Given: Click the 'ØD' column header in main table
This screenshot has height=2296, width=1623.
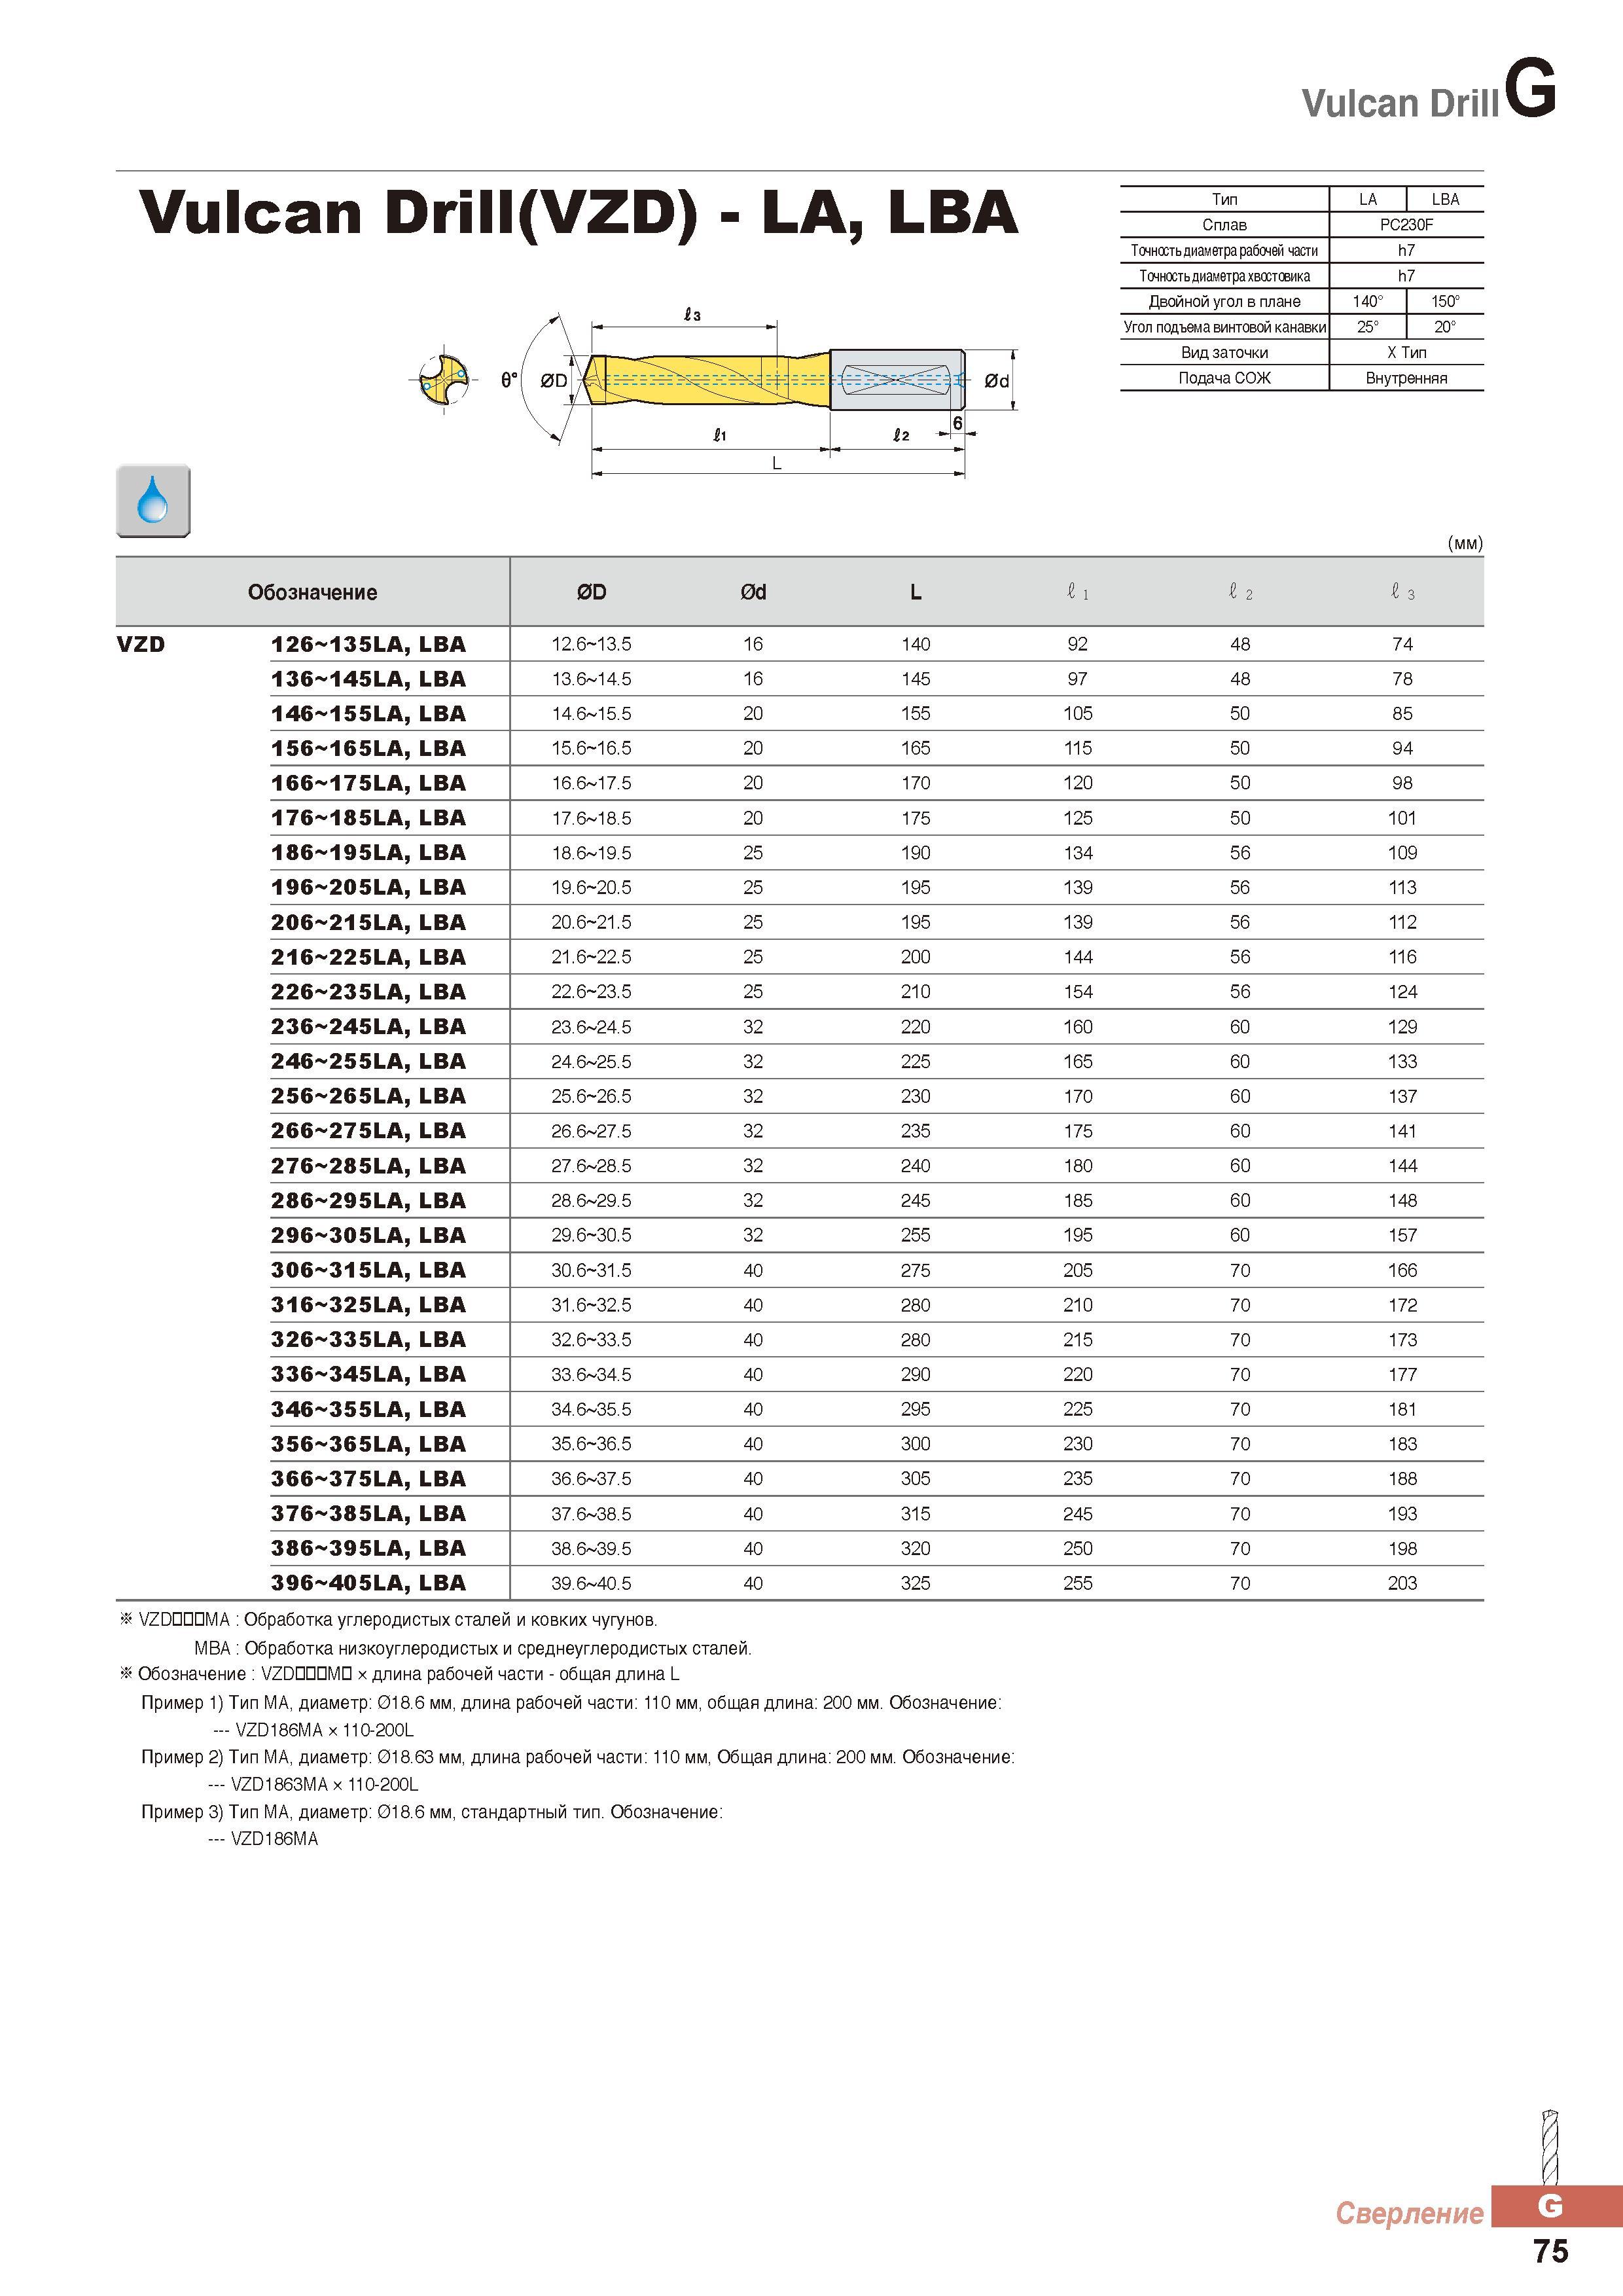Looking at the screenshot, I should pos(592,592).
